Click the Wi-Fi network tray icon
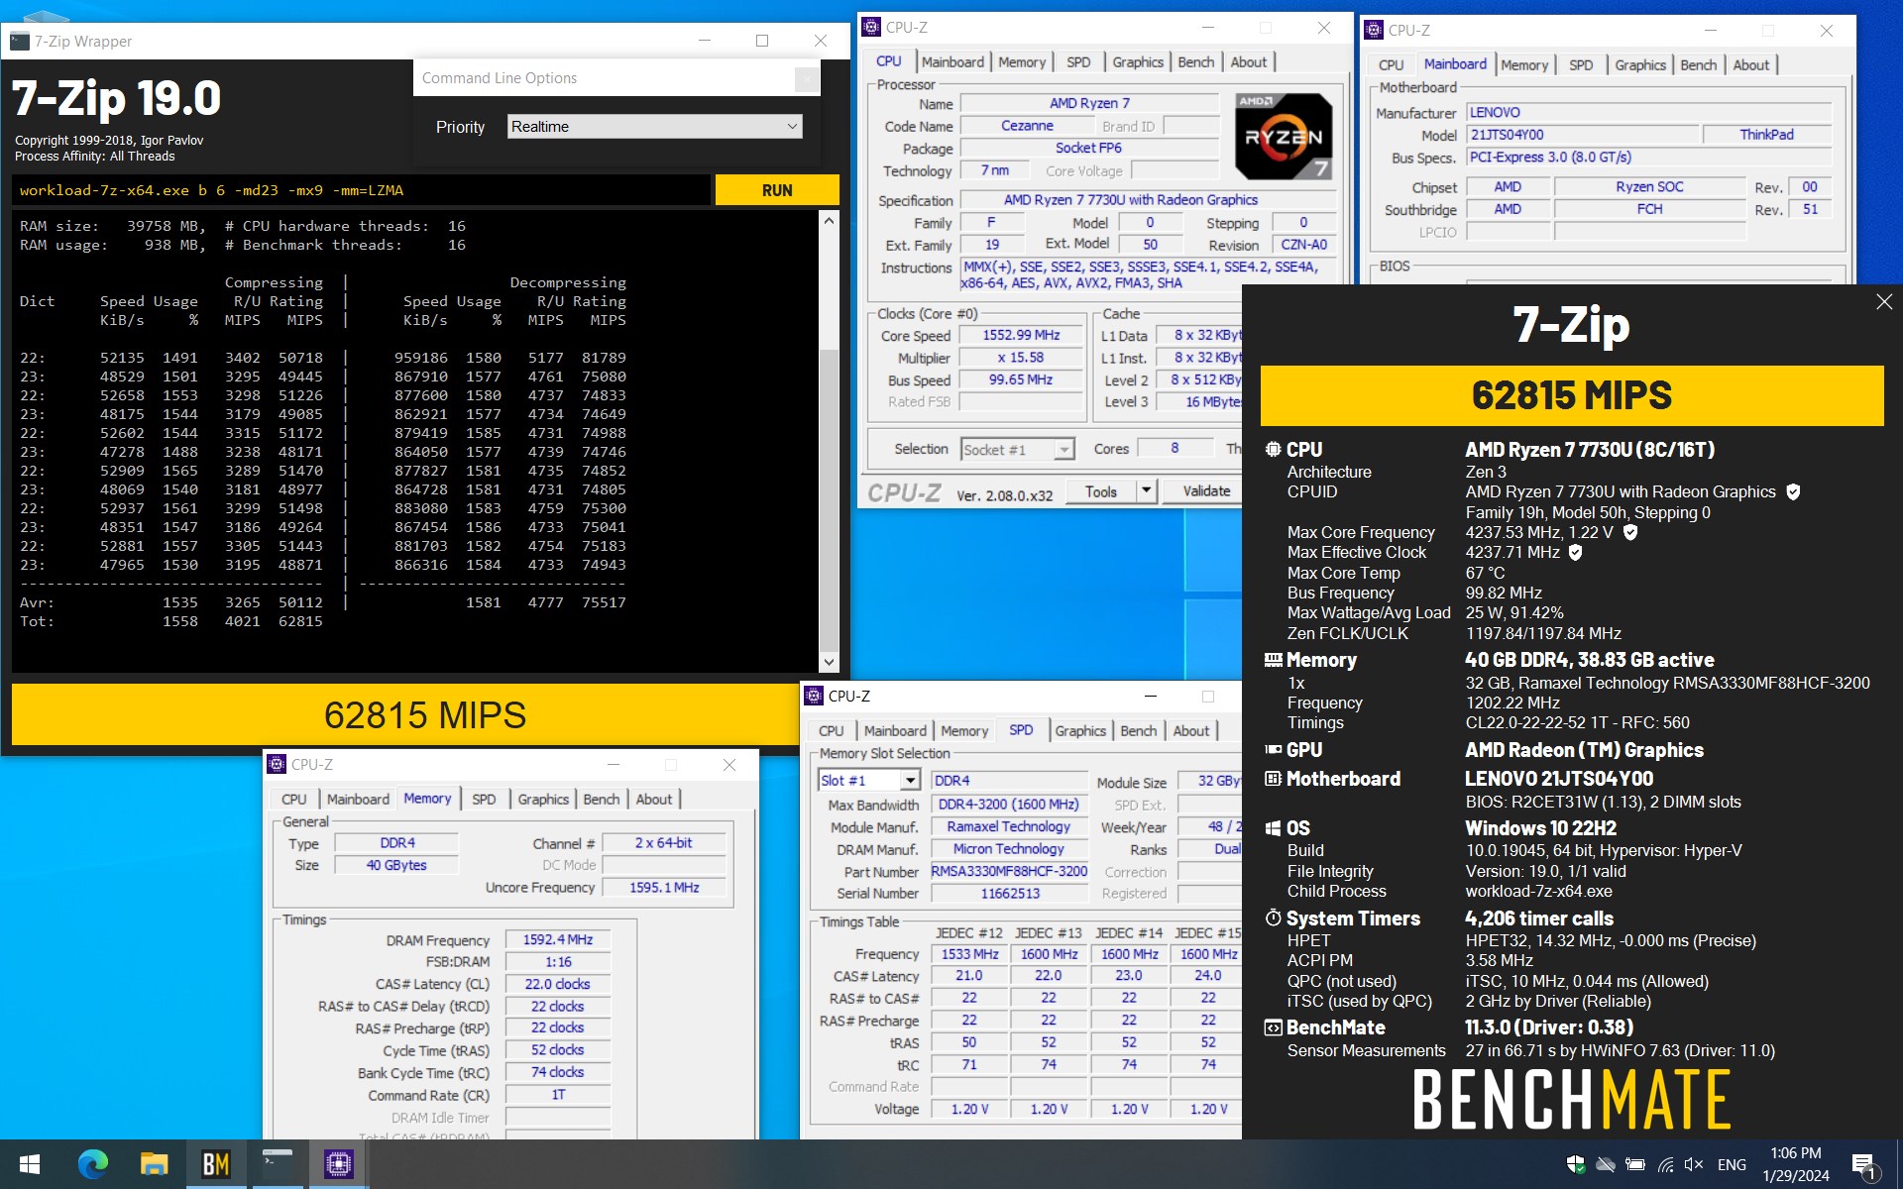 (x=1665, y=1164)
